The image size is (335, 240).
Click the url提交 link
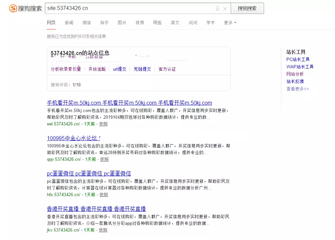pyautogui.click(x=120, y=69)
